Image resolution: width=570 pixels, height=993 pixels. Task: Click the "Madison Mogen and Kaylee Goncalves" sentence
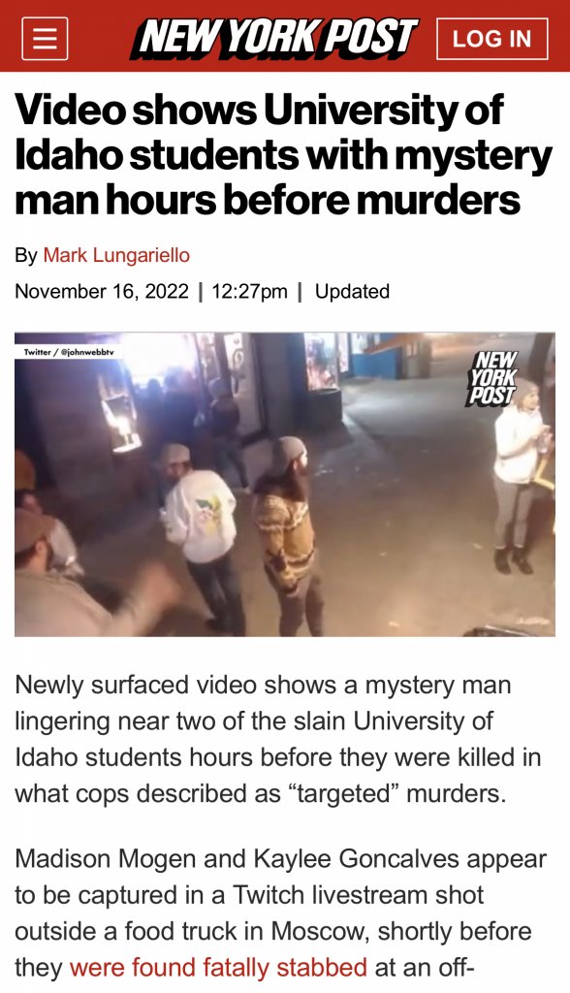(x=280, y=913)
